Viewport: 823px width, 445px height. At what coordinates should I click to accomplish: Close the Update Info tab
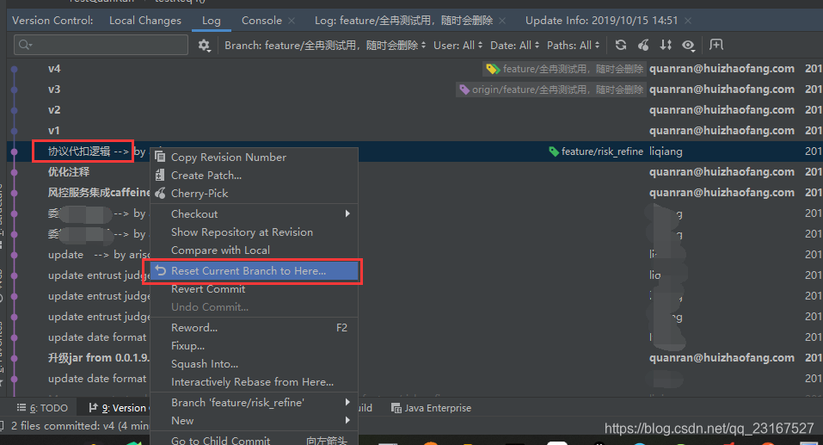pos(688,21)
